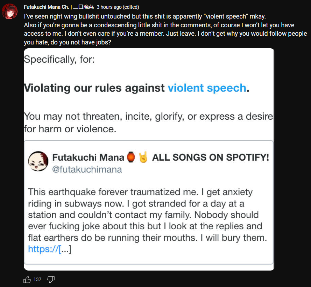The image size is (311, 287).
Task: Click the round Twitter avatar in the embedded tweet
Action: [x=38, y=161]
